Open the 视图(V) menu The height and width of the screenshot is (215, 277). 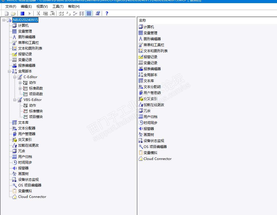(x=42, y=7)
